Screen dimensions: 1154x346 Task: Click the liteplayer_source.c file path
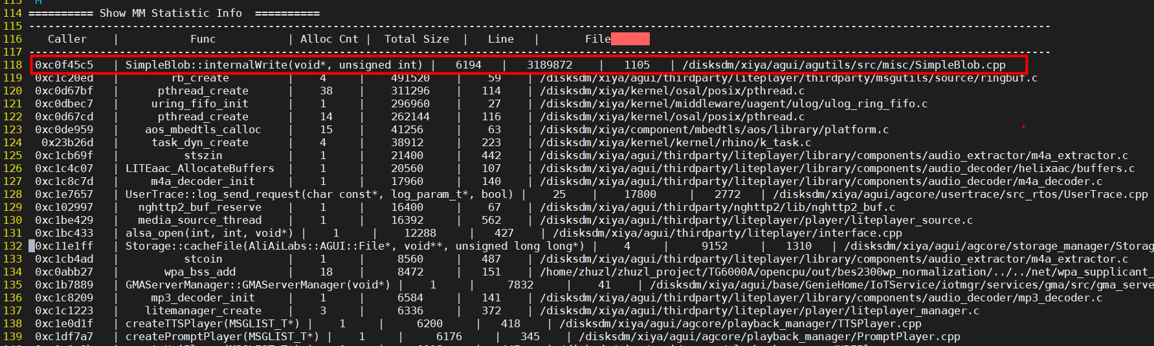757,220
